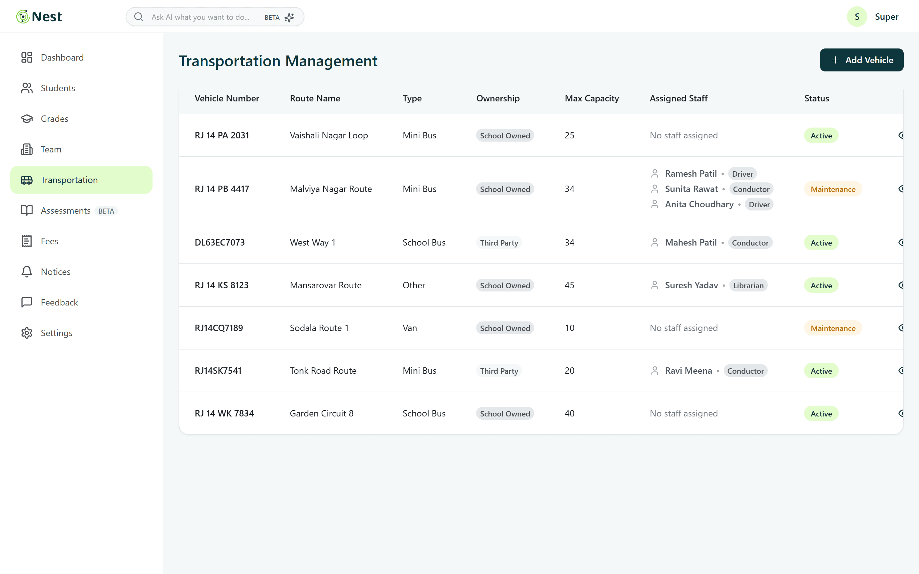919x574 pixels.
Task: Click the Nest logo icon
Action: click(23, 17)
